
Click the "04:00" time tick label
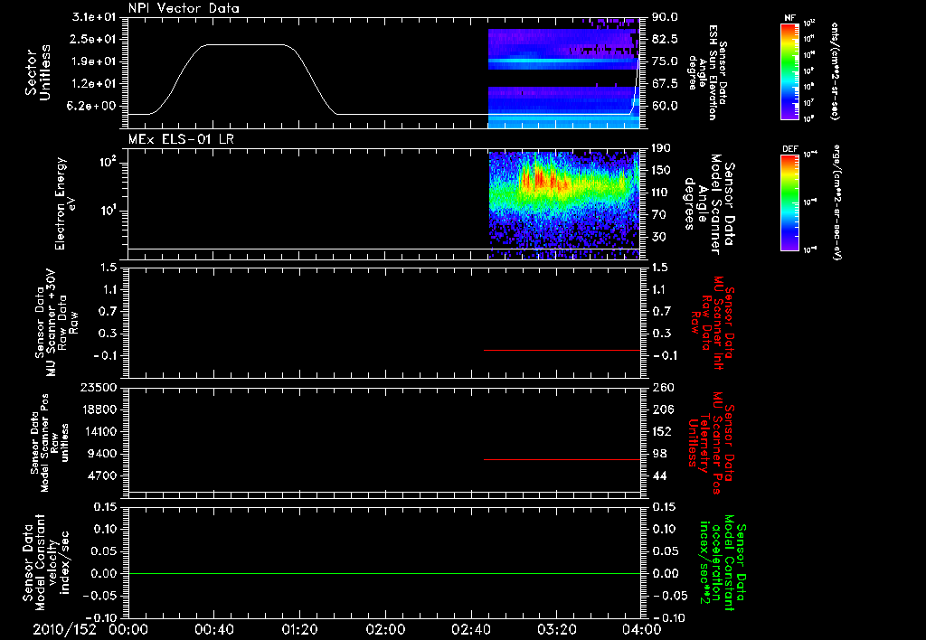coord(642,629)
